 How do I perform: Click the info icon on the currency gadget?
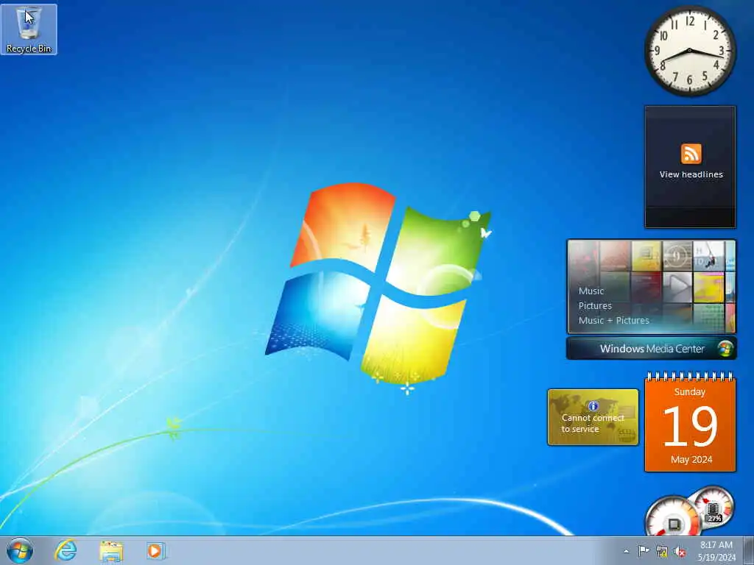593,406
